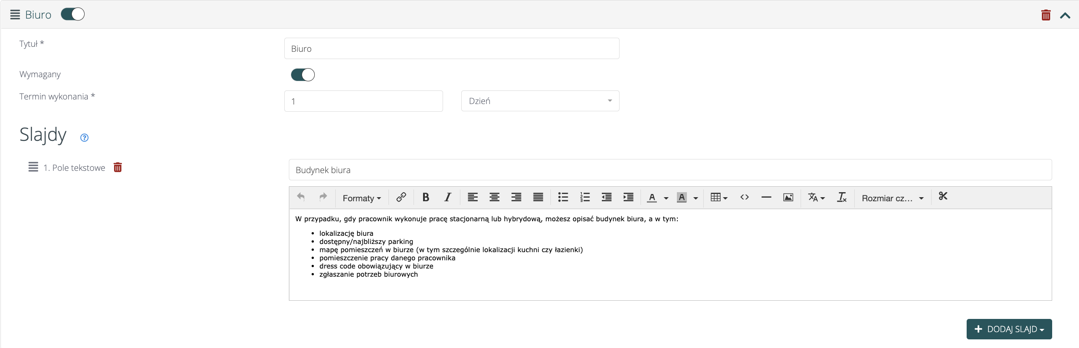The width and height of the screenshot is (1079, 348).
Task: Apply bold formatting in editor
Action: [426, 197]
